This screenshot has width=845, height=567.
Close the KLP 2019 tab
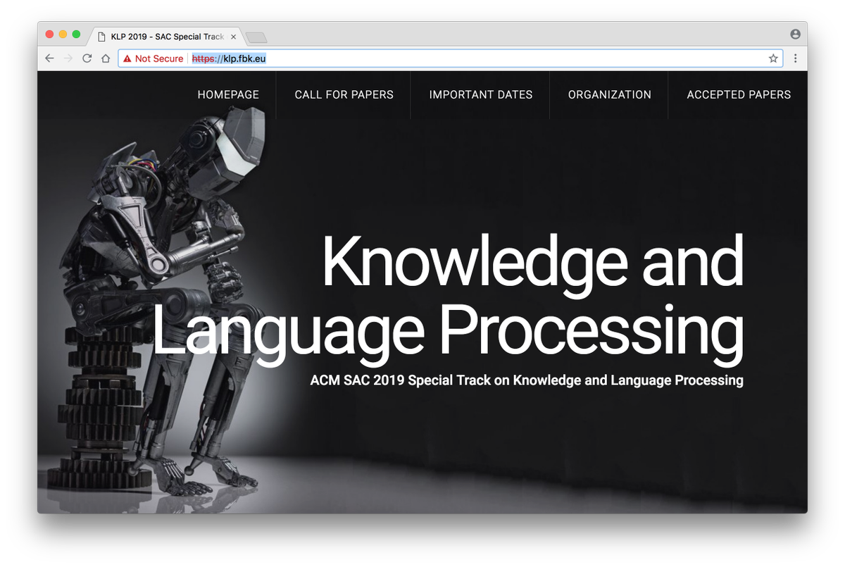pyautogui.click(x=233, y=37)
